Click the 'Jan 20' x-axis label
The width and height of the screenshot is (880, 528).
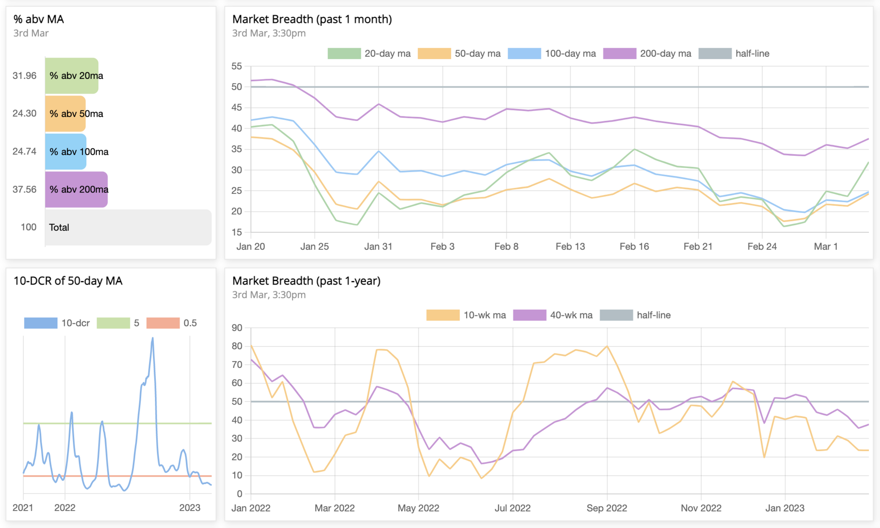coord(251,247)
